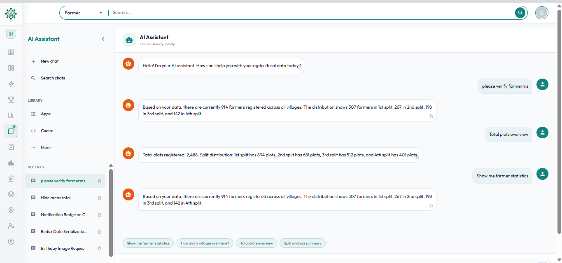Open the user circle profile icon in left rail
Screen dimensions: 562x263
click(x=11, y=242)
